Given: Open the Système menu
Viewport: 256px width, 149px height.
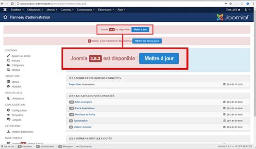Looking at the screenshot, I should [17, 10].
